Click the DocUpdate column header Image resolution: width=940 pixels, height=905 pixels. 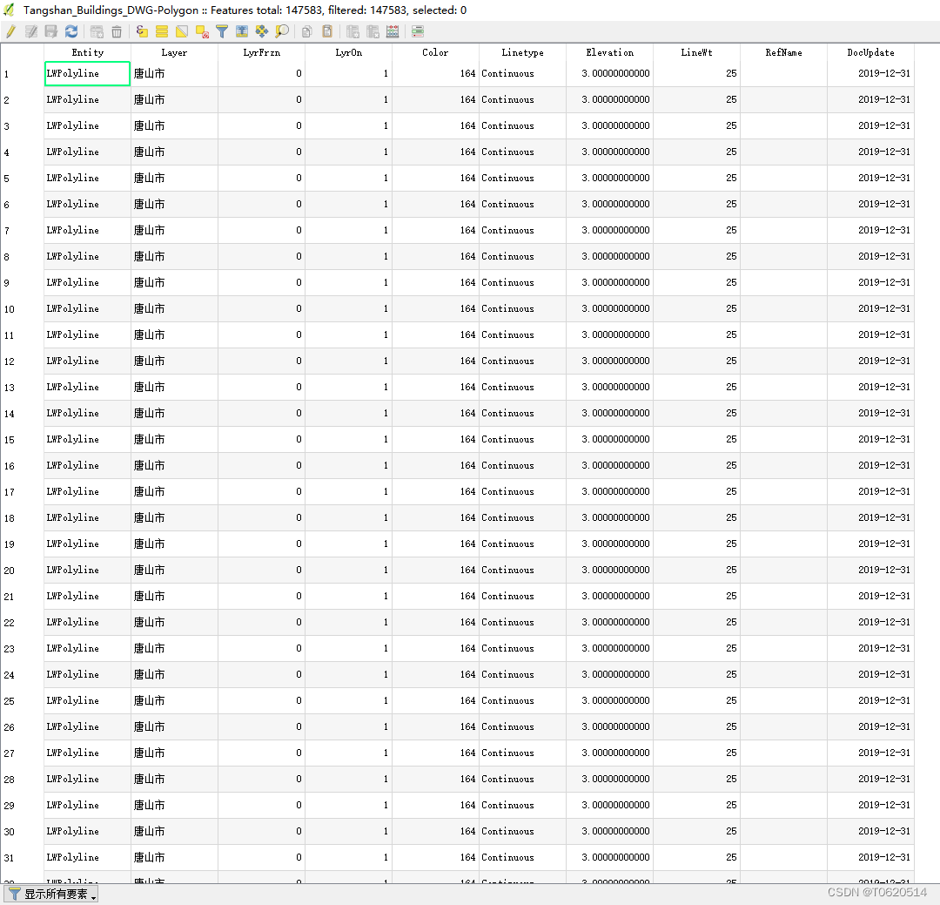[x=870, y=52]
